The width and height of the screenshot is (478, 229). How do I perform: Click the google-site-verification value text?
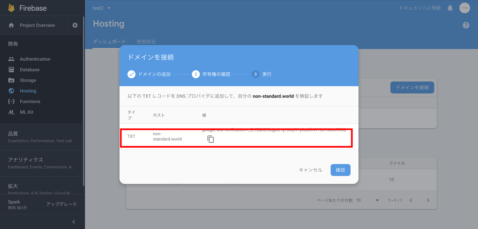pos(274,130)
